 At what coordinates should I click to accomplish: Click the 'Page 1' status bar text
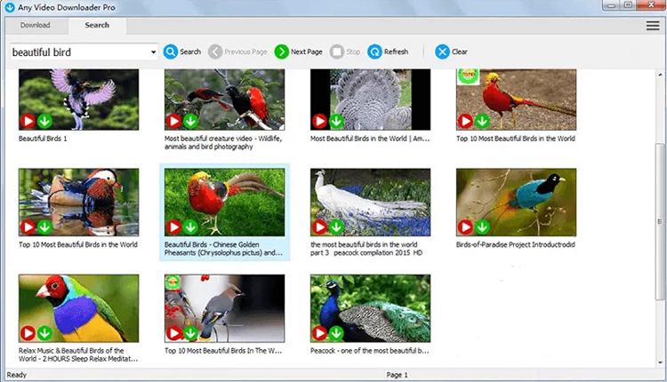click(x=397, y=375)
